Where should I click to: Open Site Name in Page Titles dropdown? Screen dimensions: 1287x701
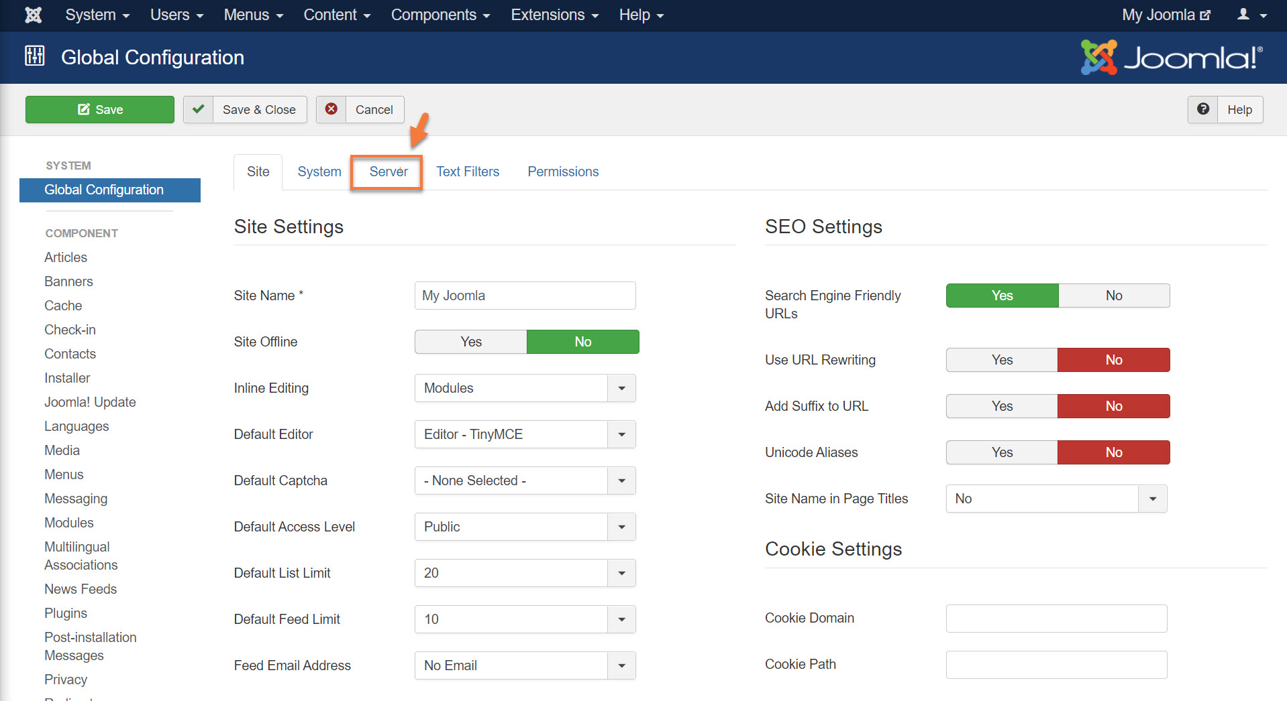pos(1152,499)
